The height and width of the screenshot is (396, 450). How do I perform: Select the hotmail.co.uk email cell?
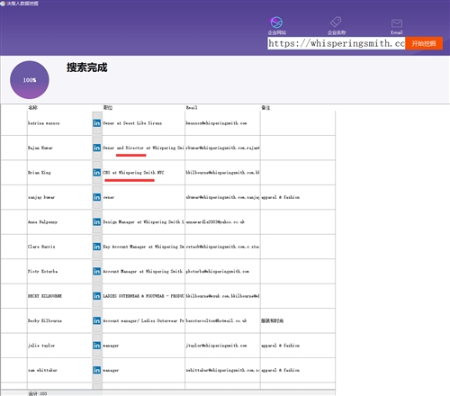tap(222, 320)
